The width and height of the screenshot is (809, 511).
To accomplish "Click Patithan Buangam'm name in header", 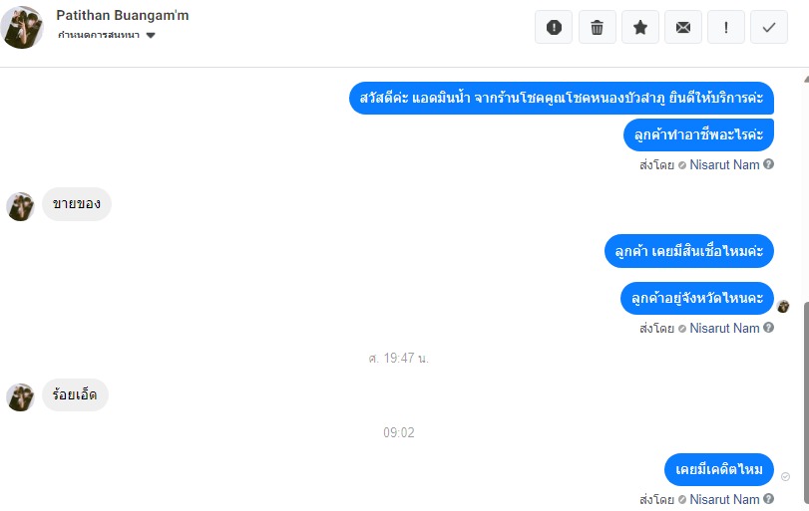I will tap(123, 16).
